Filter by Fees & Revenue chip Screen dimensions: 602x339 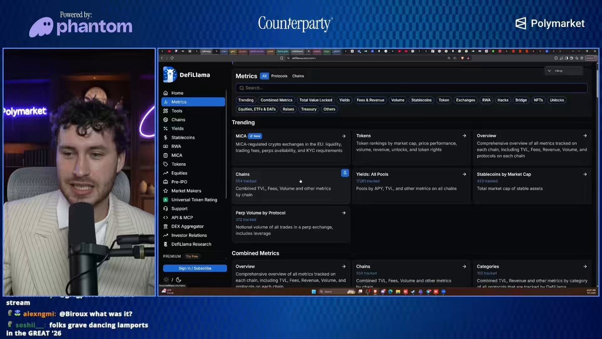[370, 100]
